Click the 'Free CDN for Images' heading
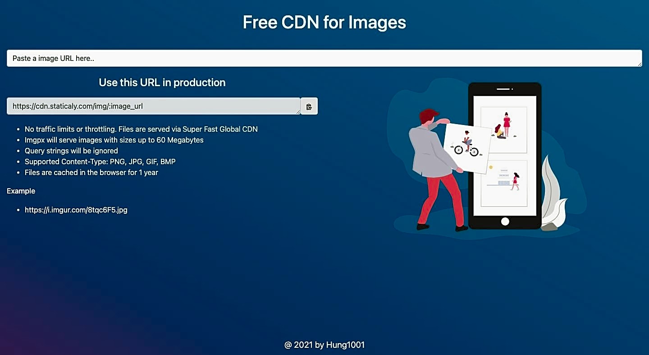 324,22
